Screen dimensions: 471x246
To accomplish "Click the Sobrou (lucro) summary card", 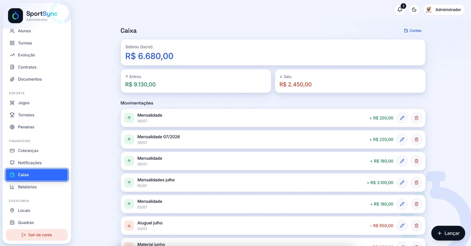I will pyautogui.click(x=273, y=52).
